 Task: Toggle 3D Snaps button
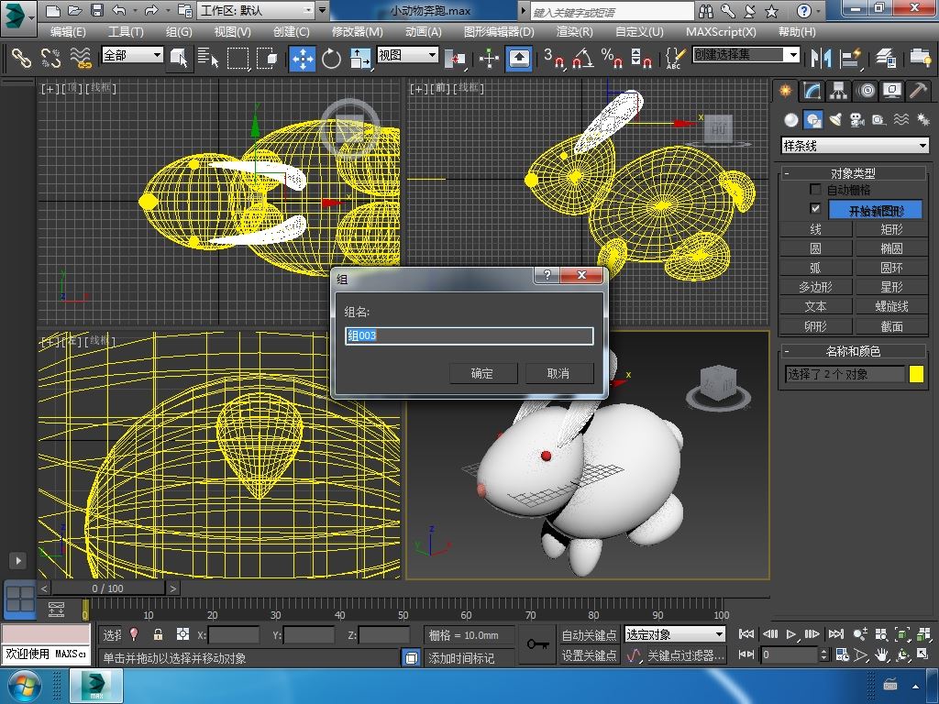[554, 58]
